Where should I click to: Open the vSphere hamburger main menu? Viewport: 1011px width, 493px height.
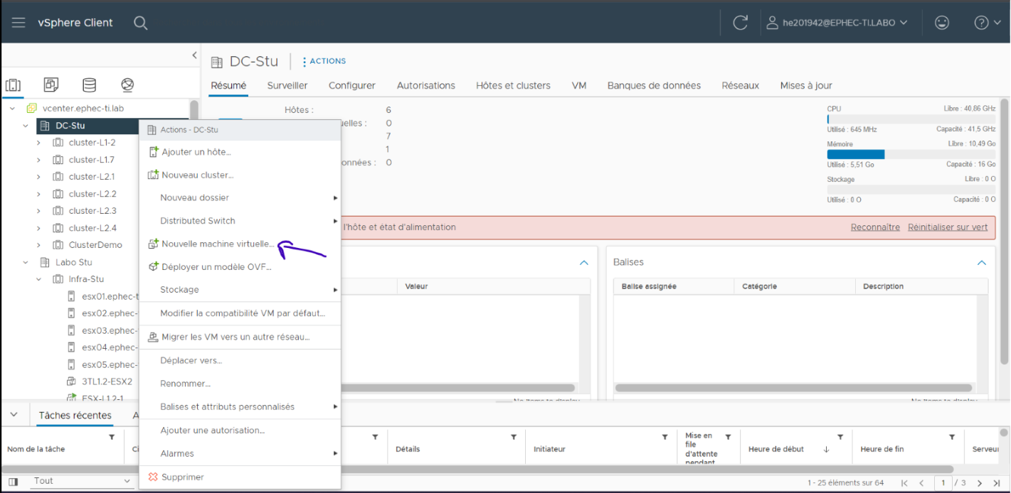click(x=18, y=23)
